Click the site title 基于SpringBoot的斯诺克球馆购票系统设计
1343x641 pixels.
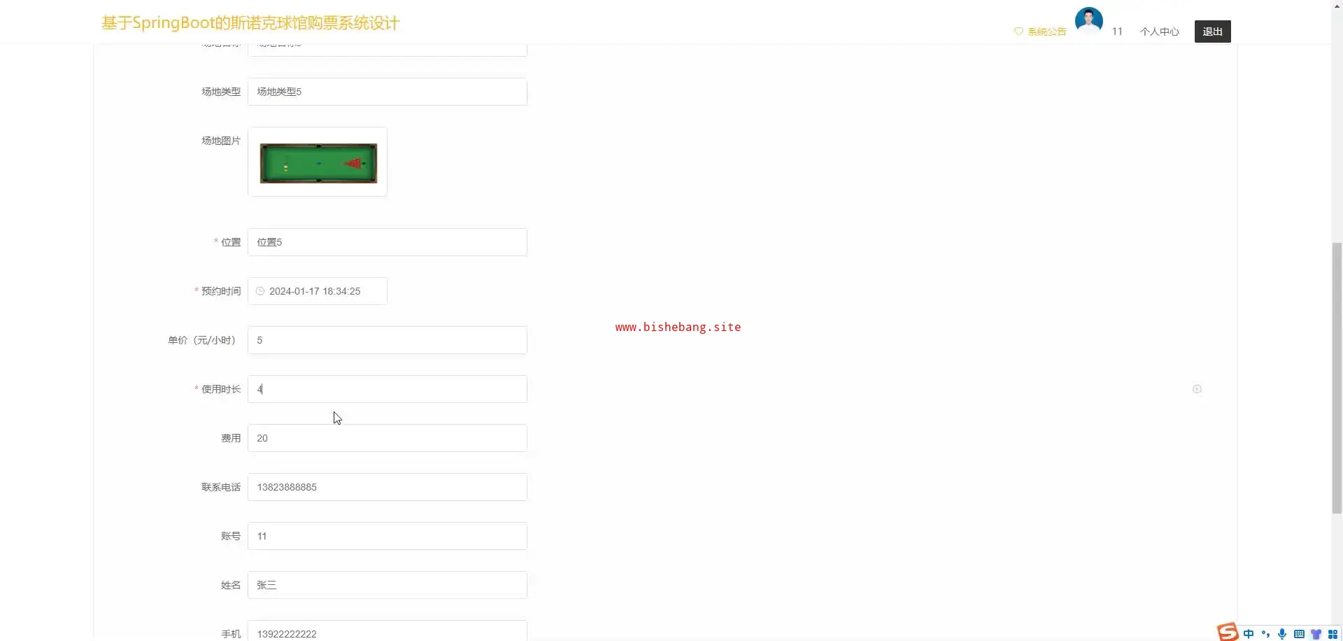click(250, 23)
